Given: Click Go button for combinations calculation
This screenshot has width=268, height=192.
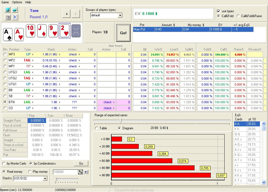Looking at the screenshot, I should (81, 163).
